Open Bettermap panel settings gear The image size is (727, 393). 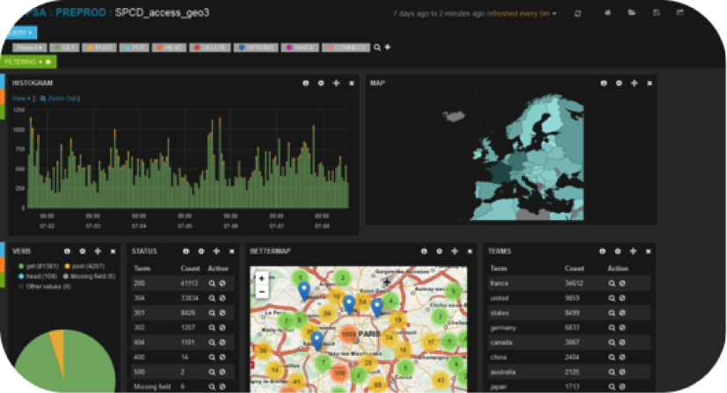tap(439, 251)
